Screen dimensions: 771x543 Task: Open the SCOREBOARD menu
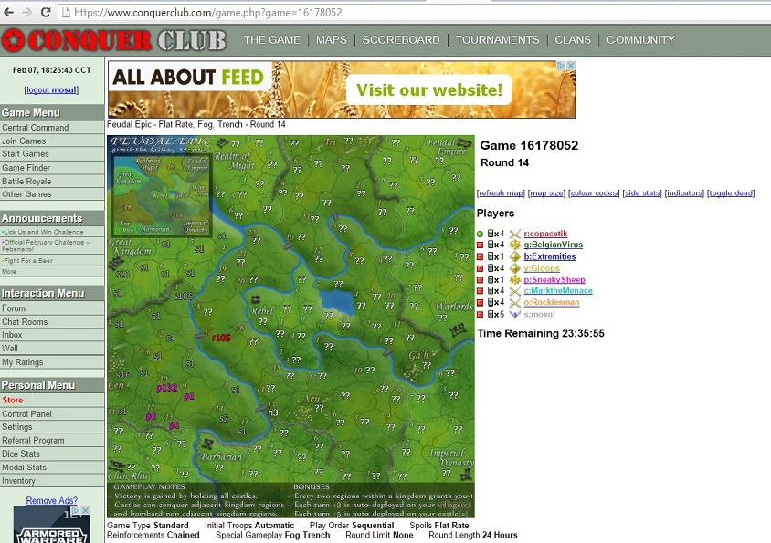400,40
